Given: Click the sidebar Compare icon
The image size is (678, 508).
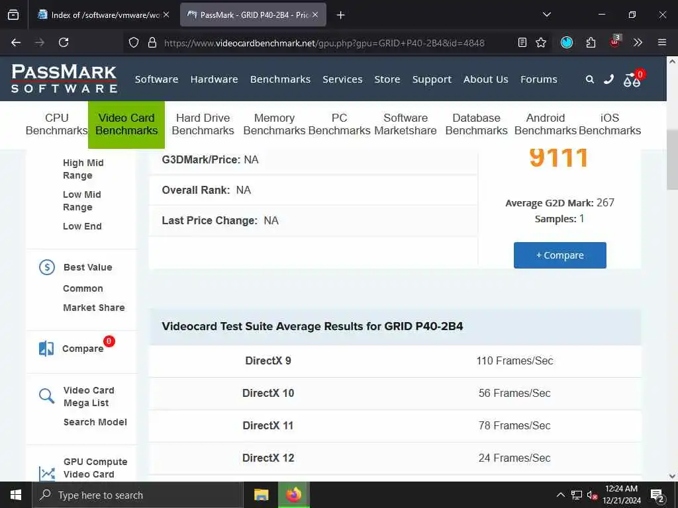Looking at the screenshot, I should click(x=46, y=349).
